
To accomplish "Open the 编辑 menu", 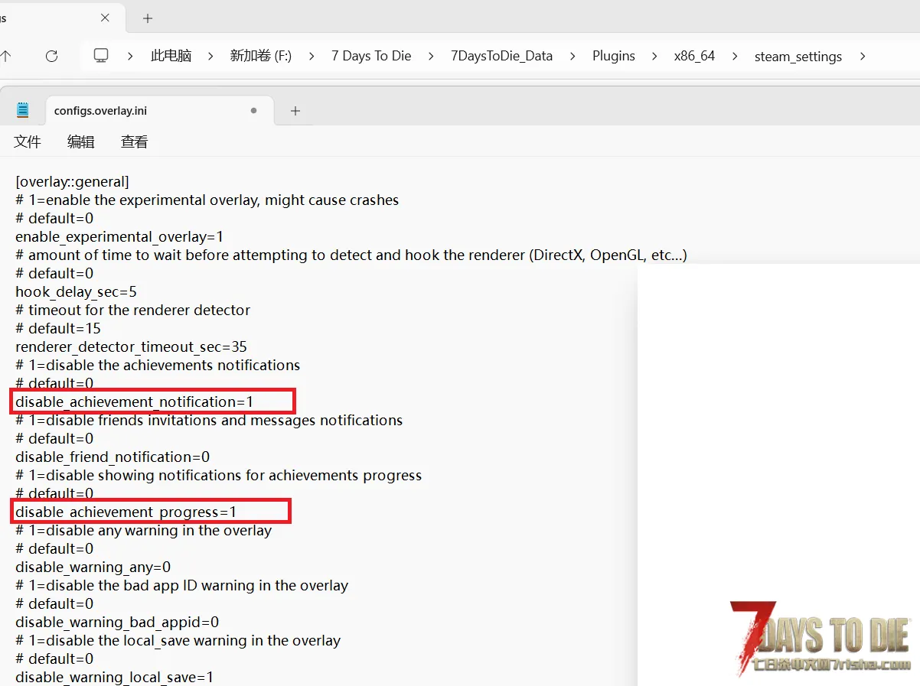I will 81,141.
